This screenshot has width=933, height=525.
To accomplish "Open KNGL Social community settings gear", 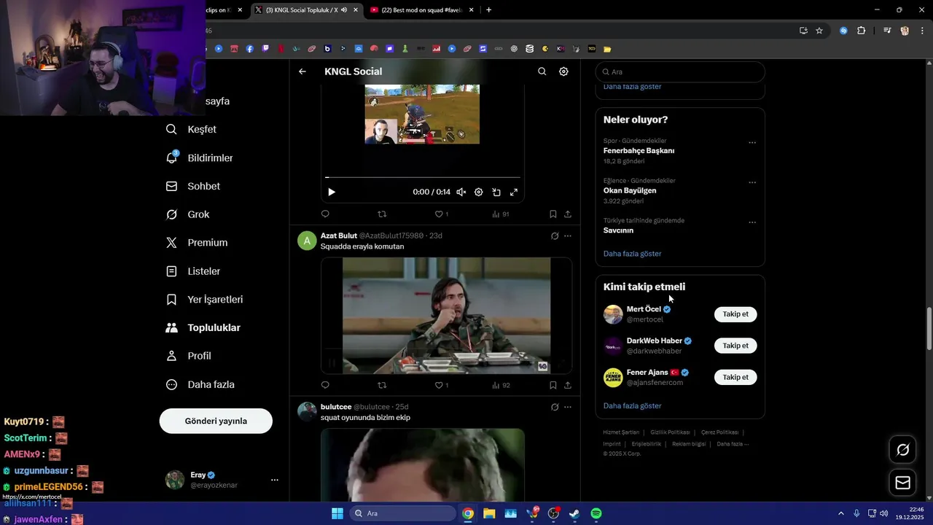I will click(563, 71).
